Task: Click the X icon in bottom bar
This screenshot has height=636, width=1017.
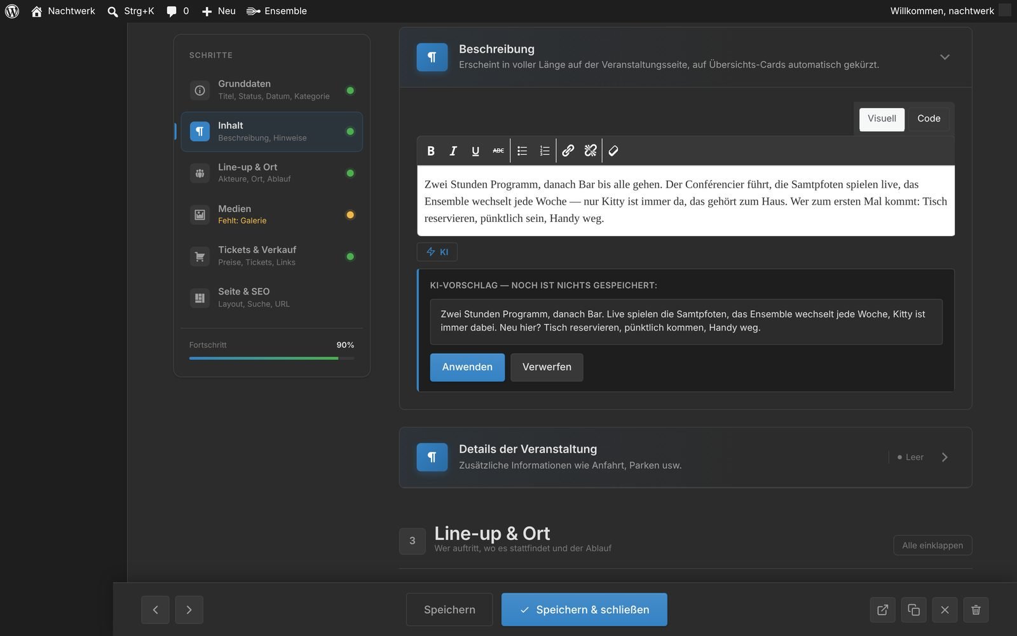Action: 945,610
